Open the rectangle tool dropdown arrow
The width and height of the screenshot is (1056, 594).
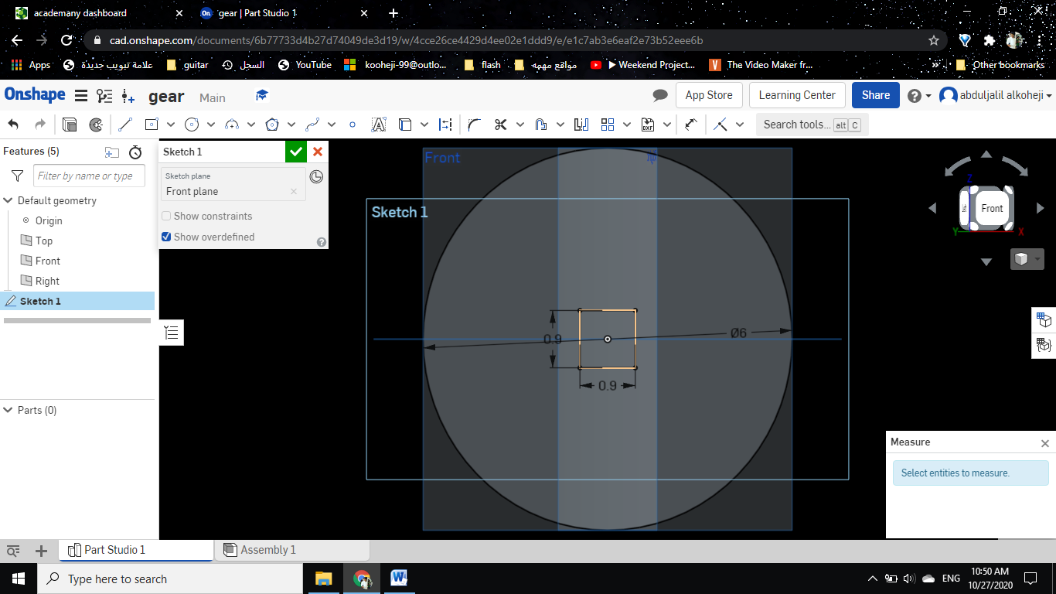(171, 125)
